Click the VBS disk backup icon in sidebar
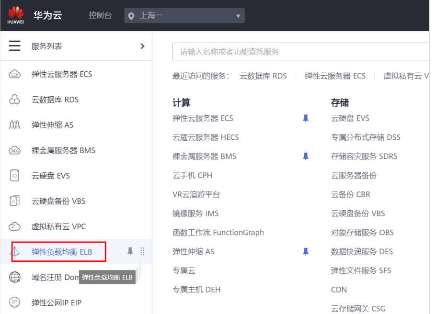Image resolution: width=436 pixels, height=314 pixels. pyautogui.click(x=14, y=201)
